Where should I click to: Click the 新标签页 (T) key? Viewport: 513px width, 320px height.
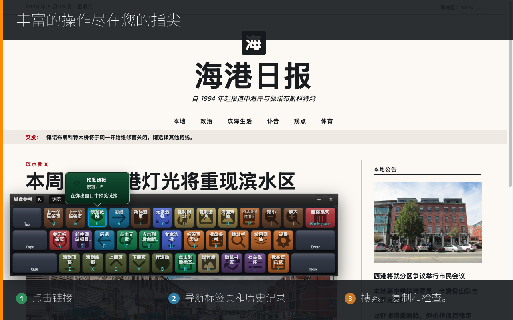[x=141, y=218]
